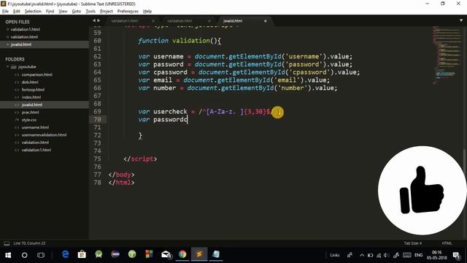The image size is (467, 263).
Task: Close jsvalid.html in Open Files list
Action: tap(8, 45)
